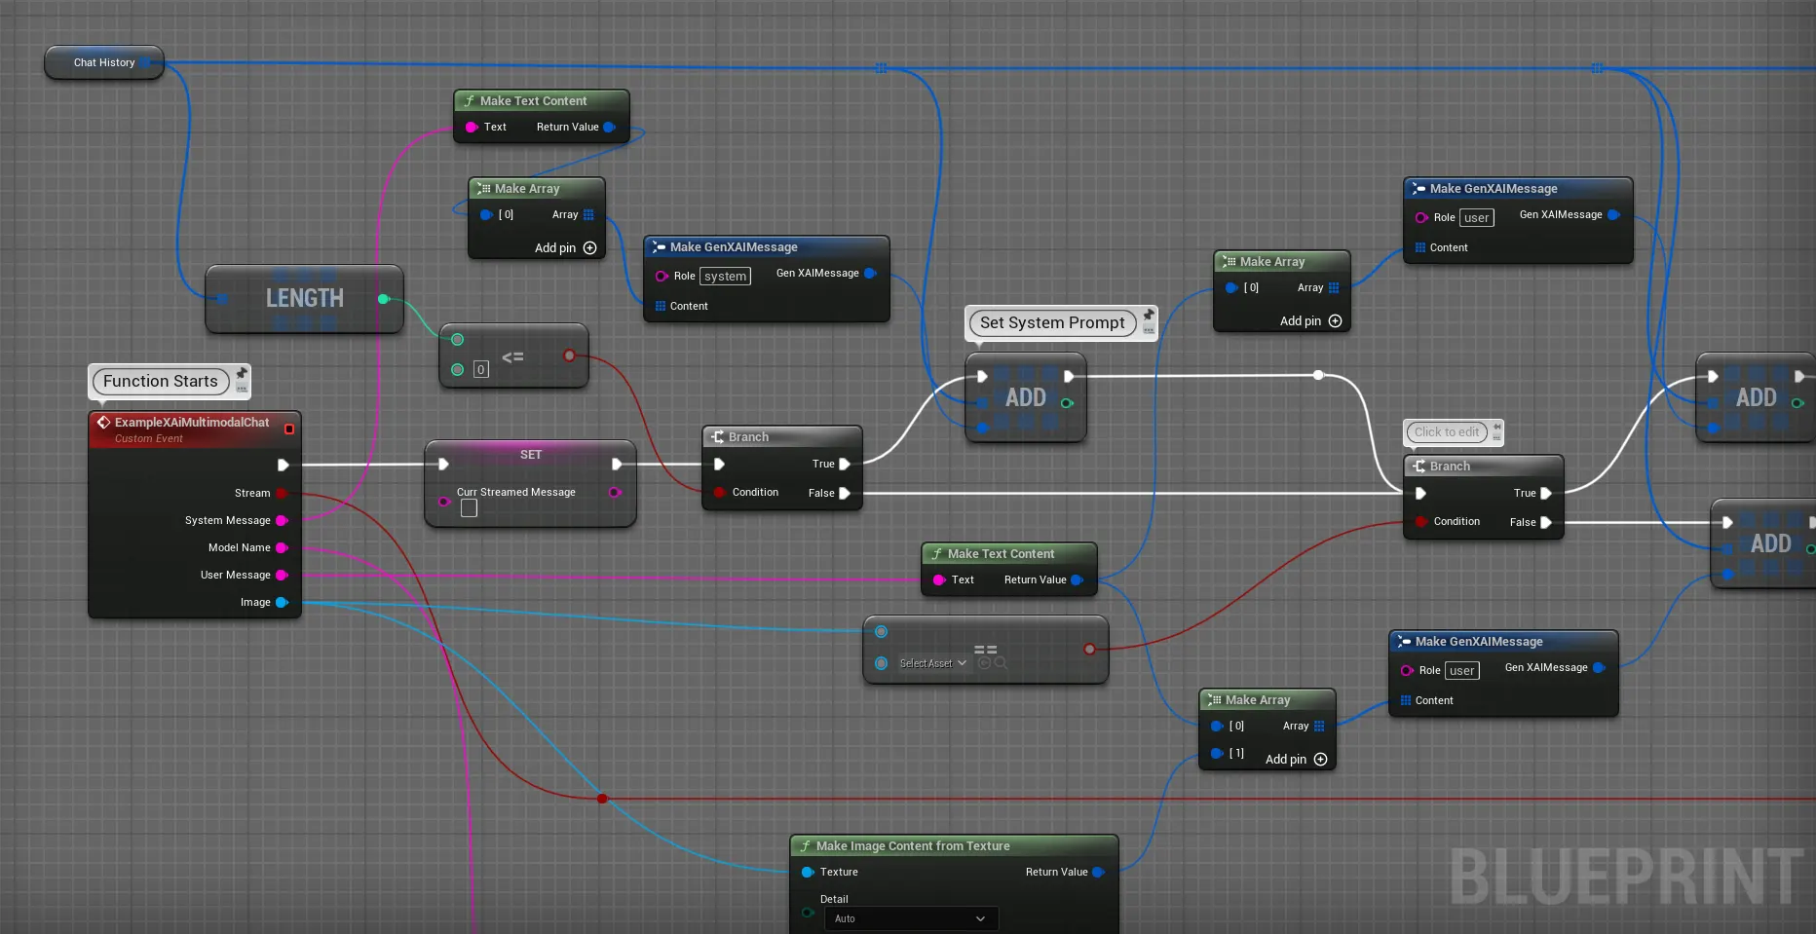The width and height of the screenshot is (1816, 934).
Task: Click the LENGTH node green output pin
Action: [384, 299]
